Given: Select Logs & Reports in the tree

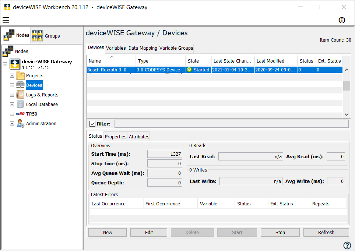Looking at the screenshot, I should (x=42, y=95).
